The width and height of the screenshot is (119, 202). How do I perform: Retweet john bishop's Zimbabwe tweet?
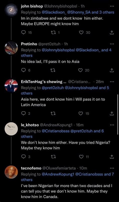coord(53,32)
